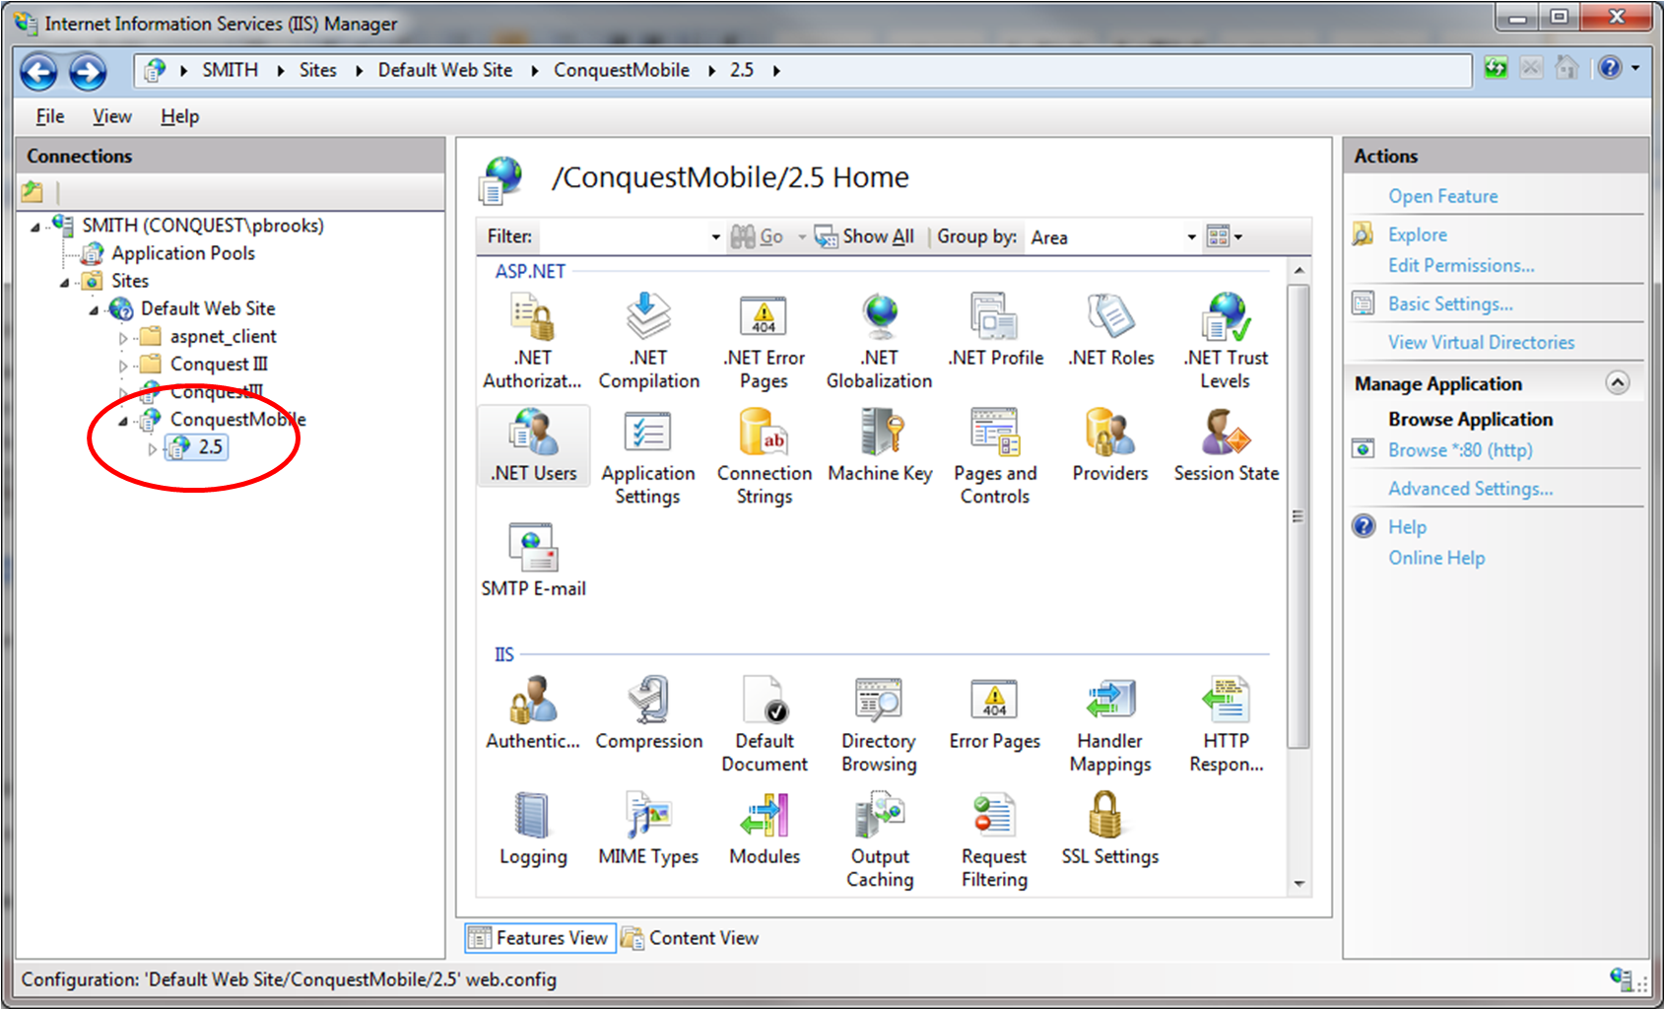Open the Help menu
The image size is (1665, 1010).
pyautogui.click(x=180, y=116)
